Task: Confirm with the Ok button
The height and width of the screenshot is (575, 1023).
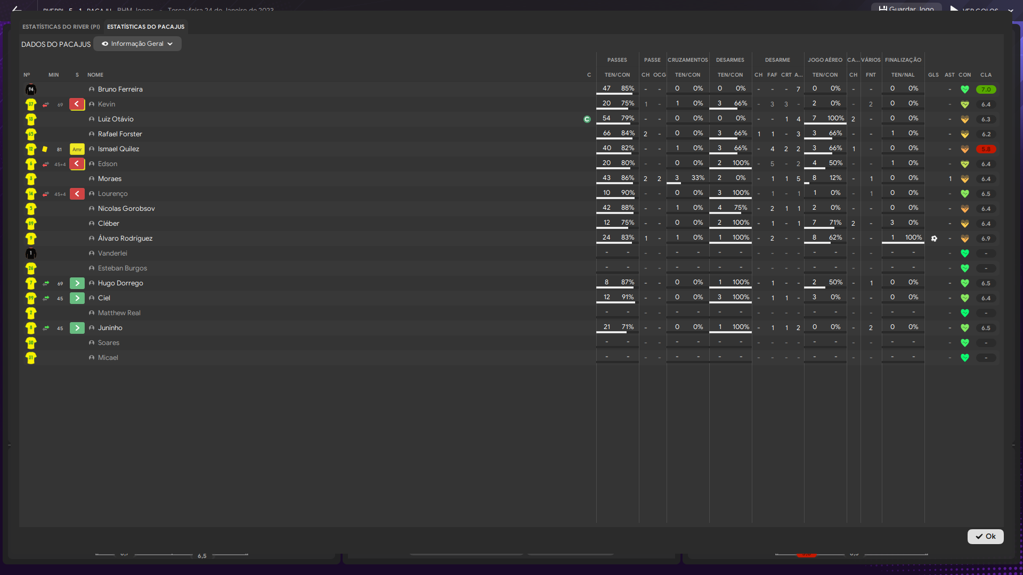Action: [x=985, y=536]
